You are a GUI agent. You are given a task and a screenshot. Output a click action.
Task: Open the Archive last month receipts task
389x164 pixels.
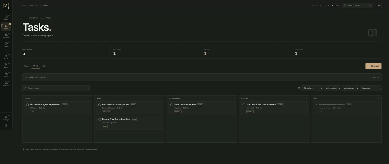[346, 108]
